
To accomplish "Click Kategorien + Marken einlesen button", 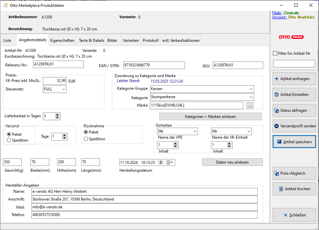I will [x=210, y=117].
